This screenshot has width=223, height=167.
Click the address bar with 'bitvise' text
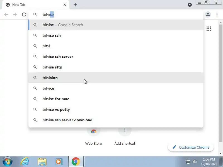pos(116,14)
